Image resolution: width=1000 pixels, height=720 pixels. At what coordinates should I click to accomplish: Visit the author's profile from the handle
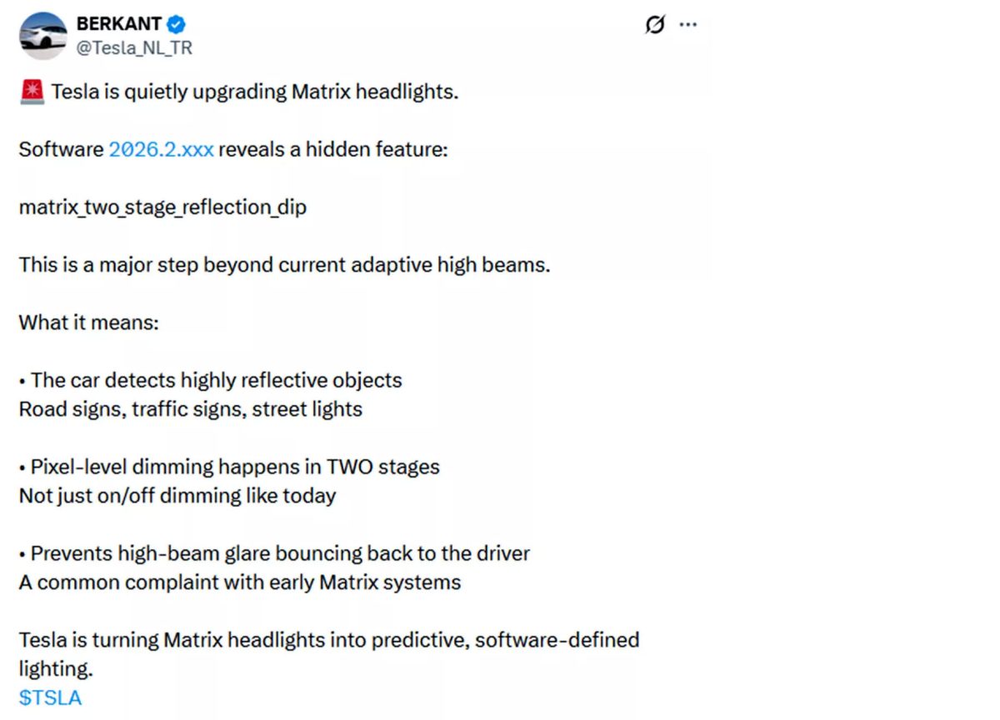pos(133,48)
